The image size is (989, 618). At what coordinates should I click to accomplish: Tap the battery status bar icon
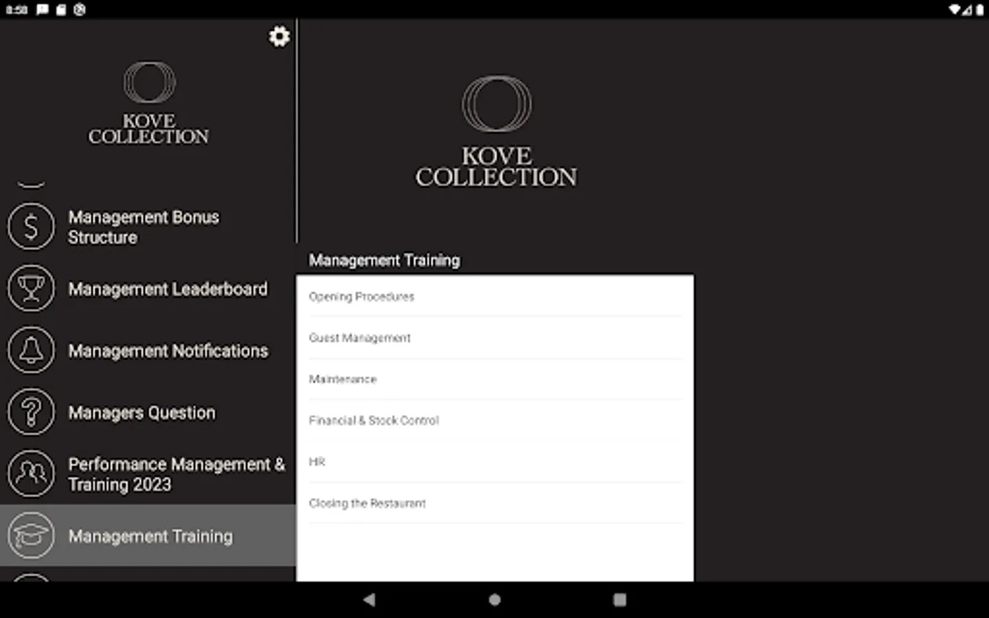point(980,10)
